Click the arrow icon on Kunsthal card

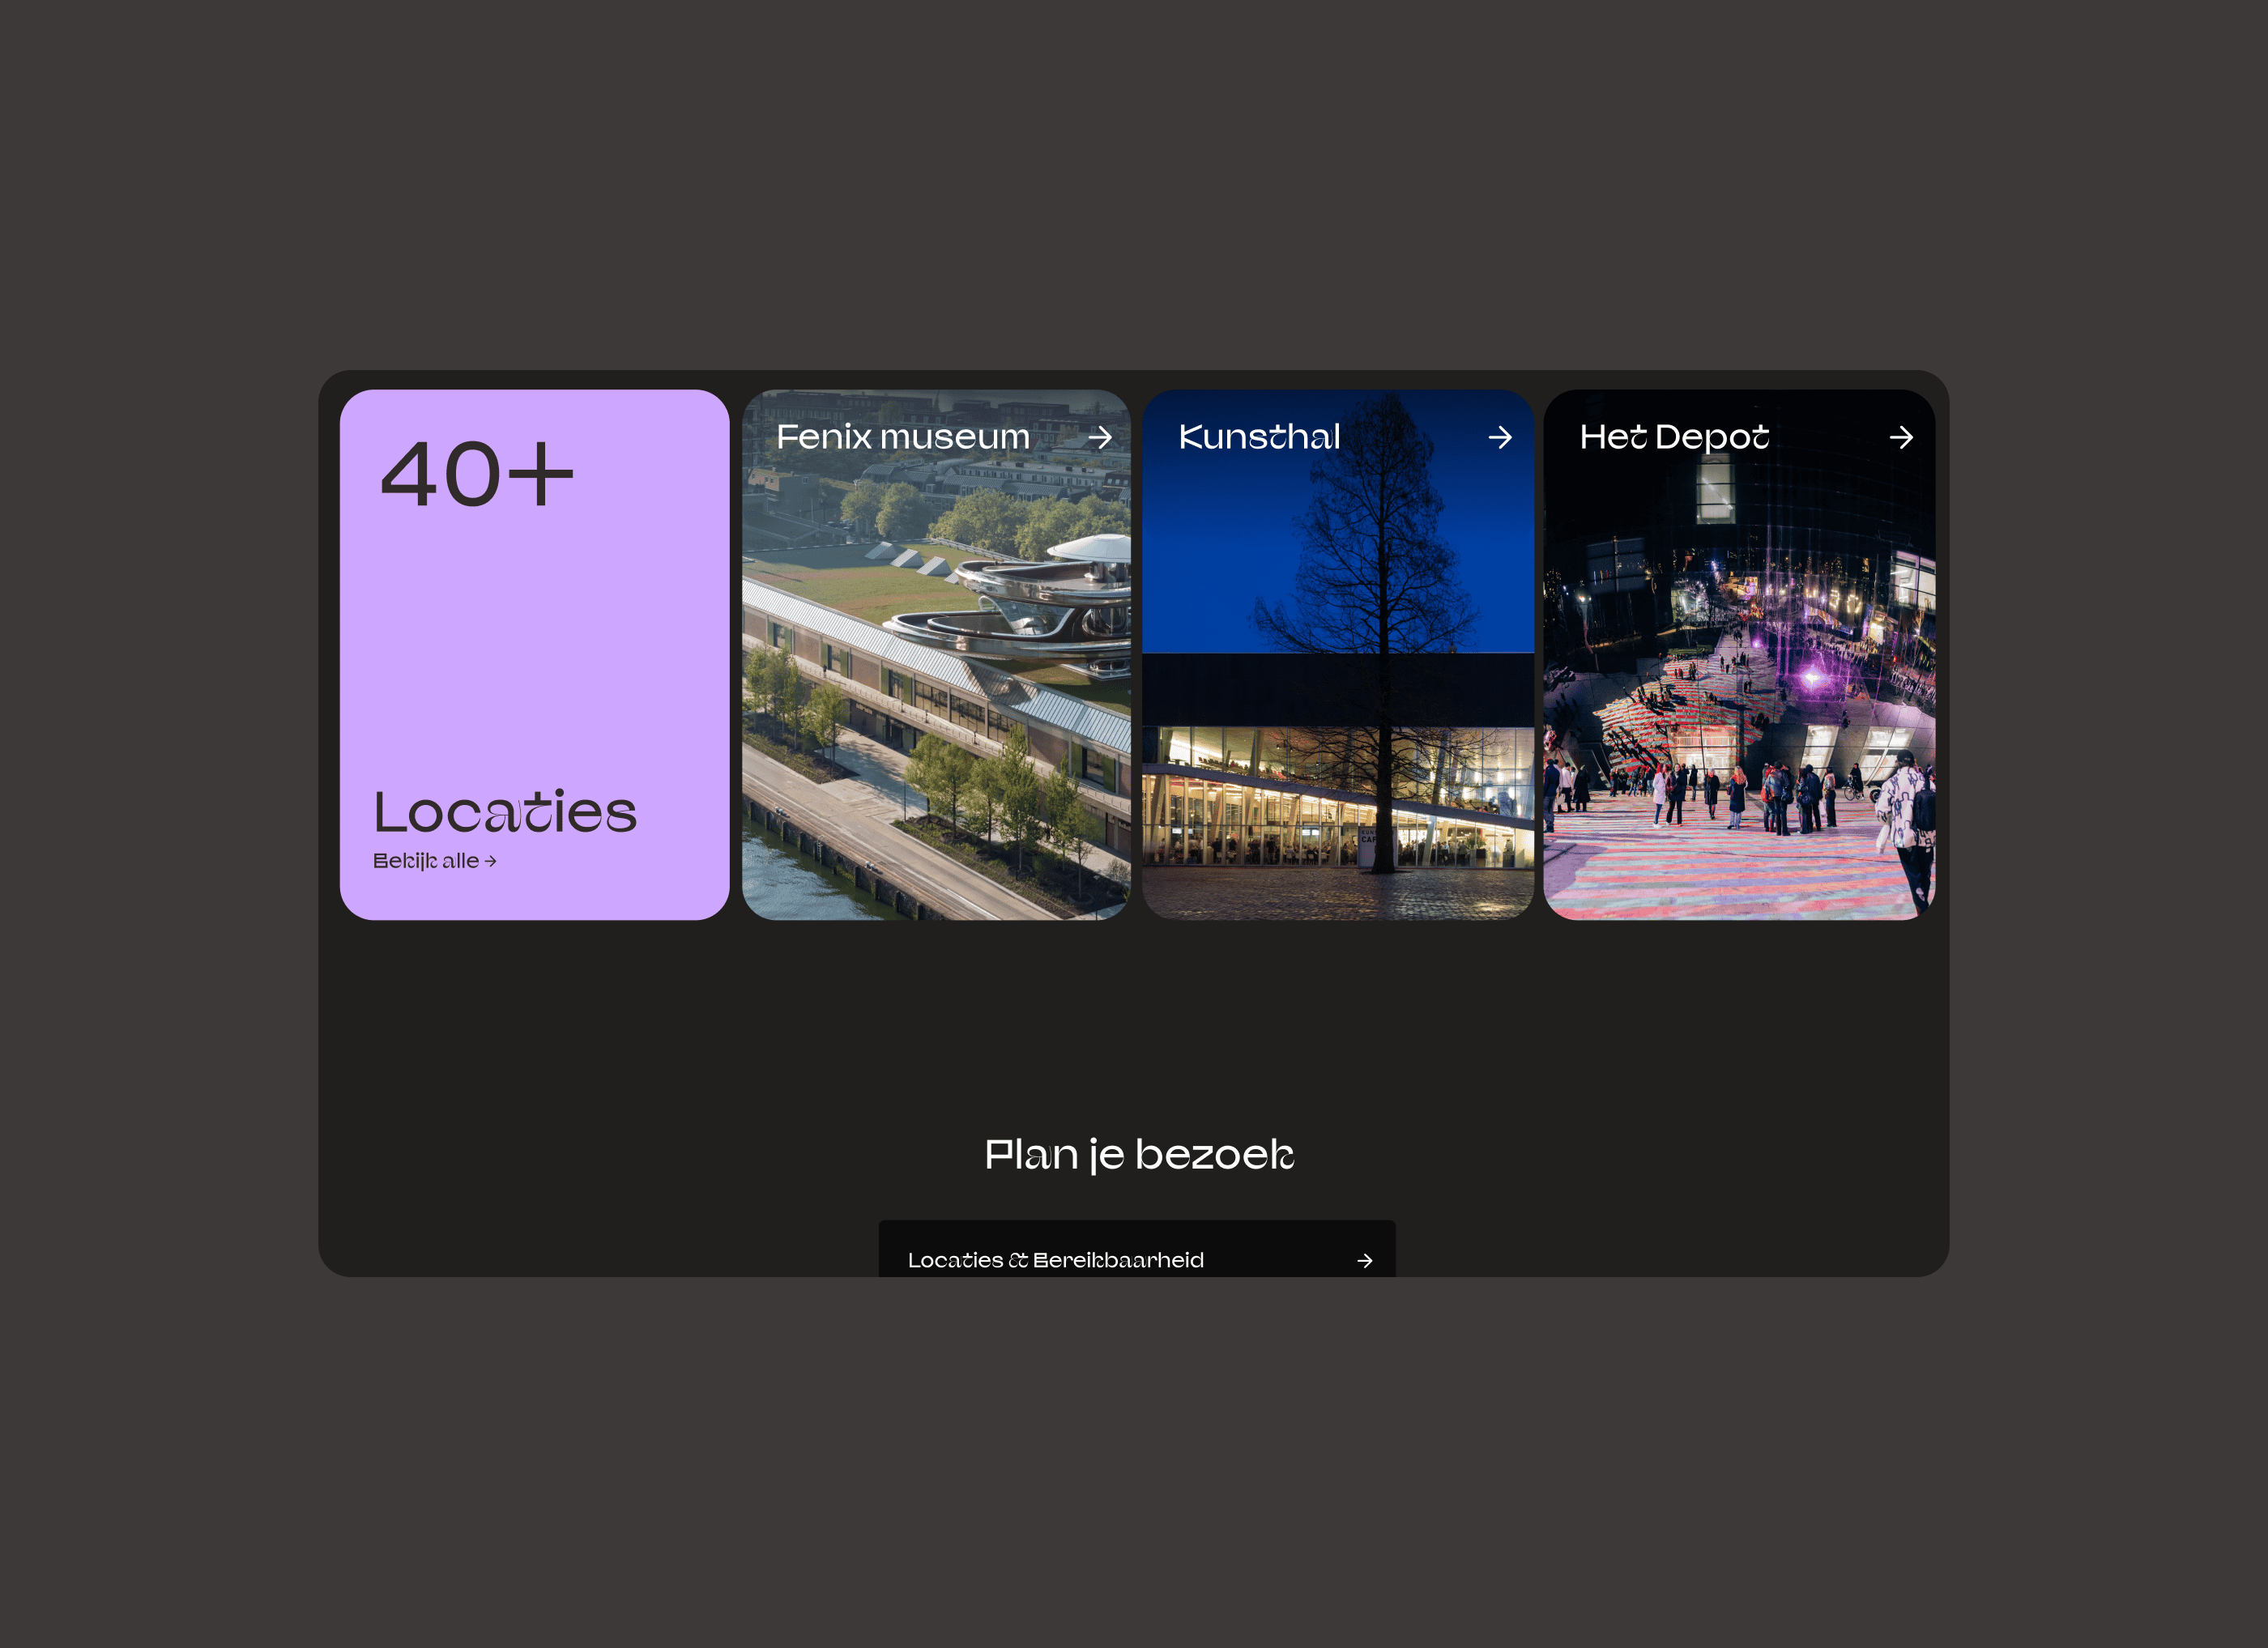point(1500,437)
